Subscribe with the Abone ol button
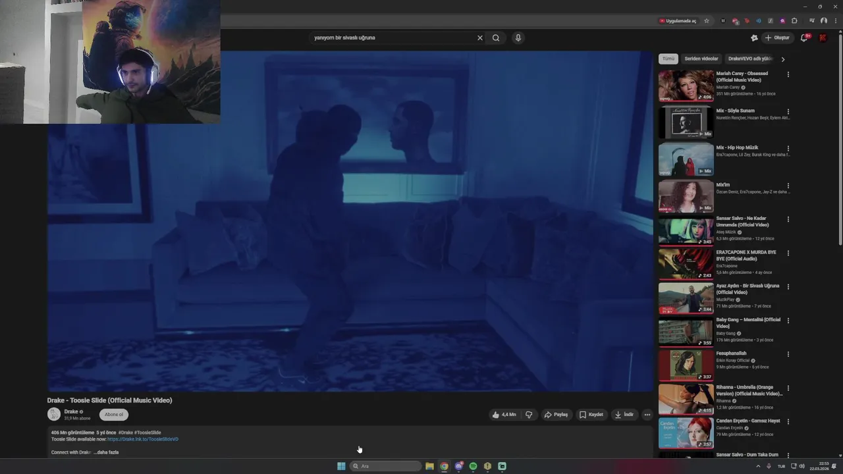843x474 pixels. 114,415
